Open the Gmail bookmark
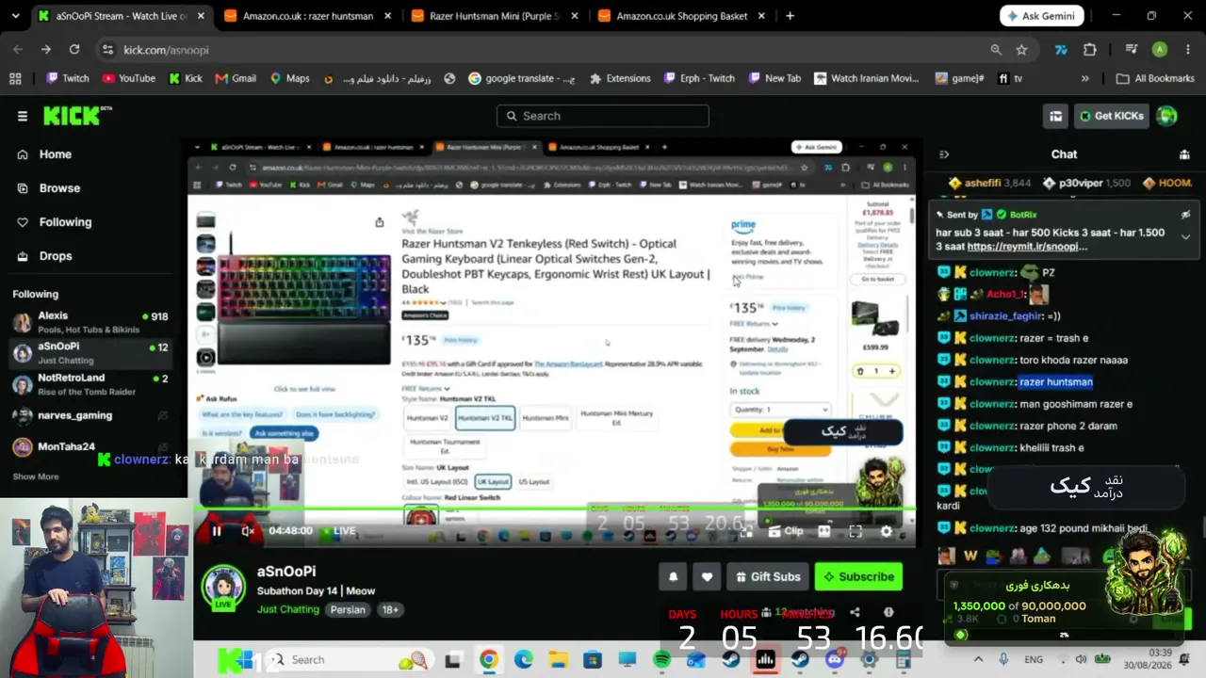The height and width of the screenshot is (678, 1206). coord(236,78)
